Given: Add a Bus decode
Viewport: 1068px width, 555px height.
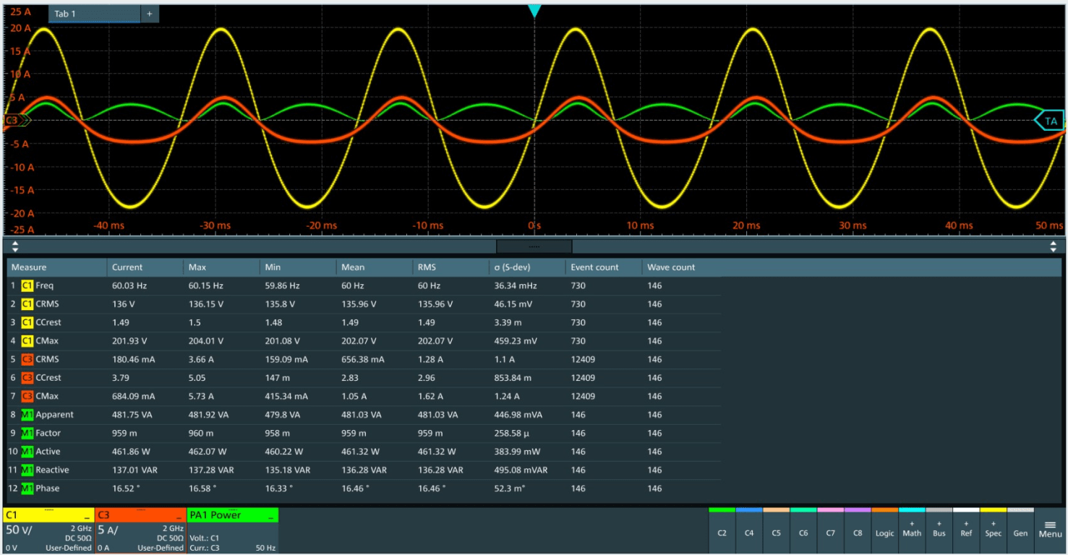Looking at the screenshot, I should point(939,530).
